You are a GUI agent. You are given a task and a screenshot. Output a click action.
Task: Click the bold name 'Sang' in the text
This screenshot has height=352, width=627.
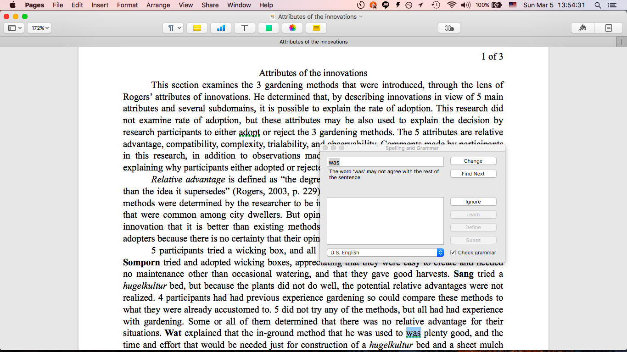464,274
